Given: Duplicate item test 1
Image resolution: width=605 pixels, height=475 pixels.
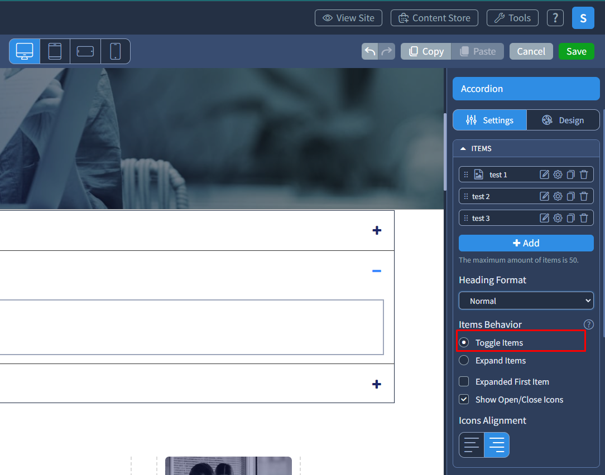Looking at the screenshot, I should [570, 174].
